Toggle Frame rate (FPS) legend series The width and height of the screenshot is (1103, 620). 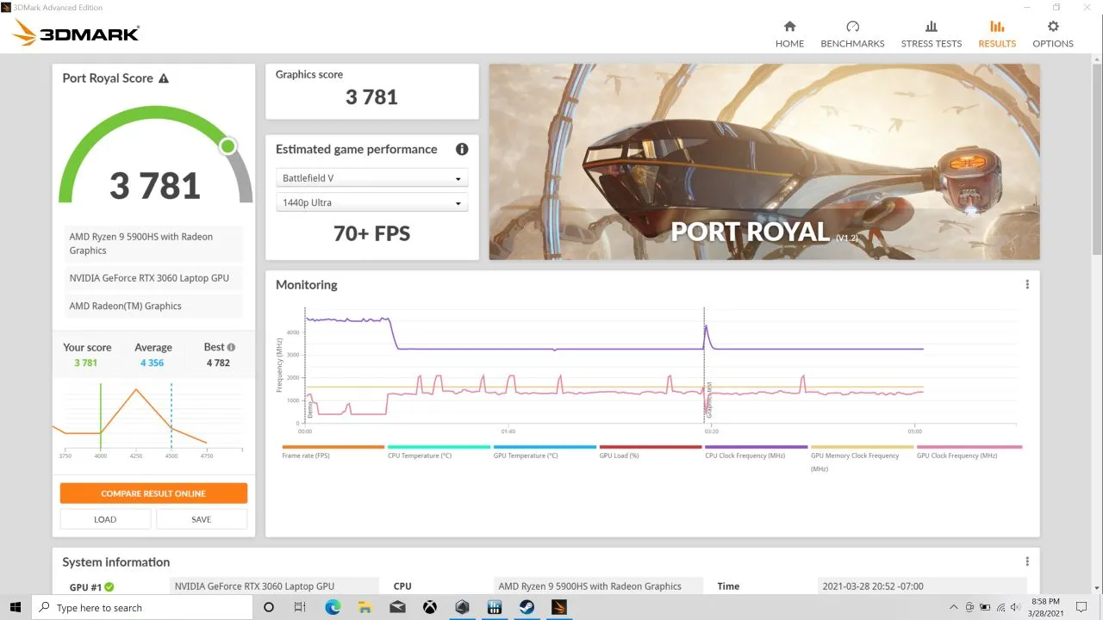point(333,451)
